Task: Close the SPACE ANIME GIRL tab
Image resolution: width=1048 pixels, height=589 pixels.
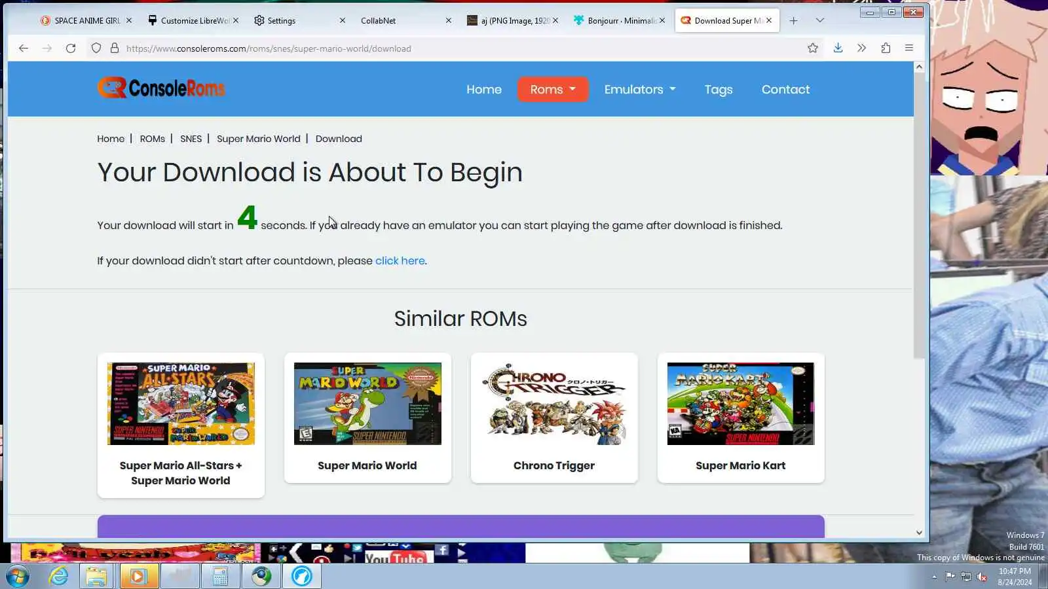Action: [x=129, y=20]
